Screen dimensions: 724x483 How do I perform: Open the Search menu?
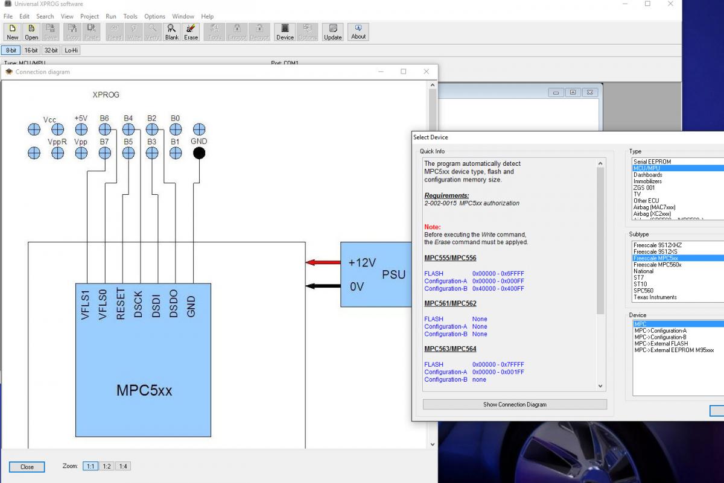click(x=45, y=16)
